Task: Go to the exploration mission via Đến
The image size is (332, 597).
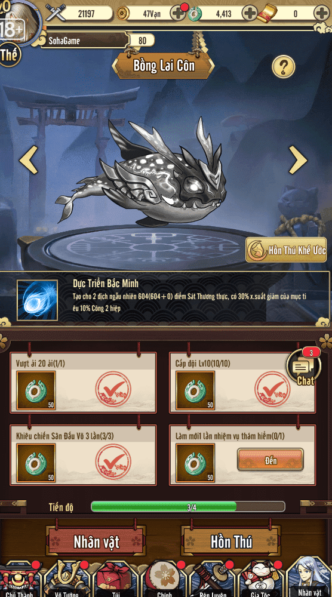Action: [270, 460]
